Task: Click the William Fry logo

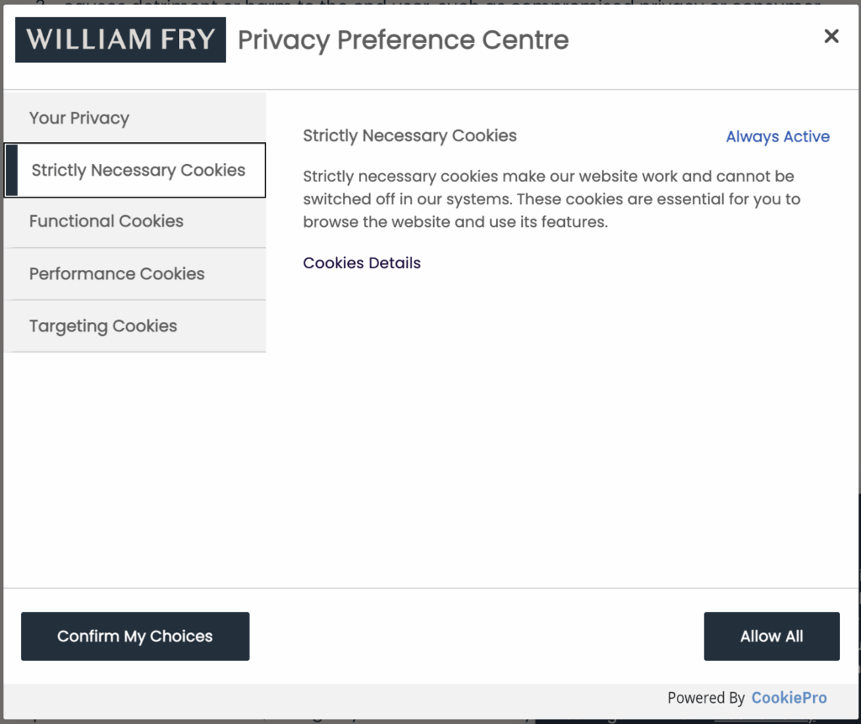Action: coord(120,40)
